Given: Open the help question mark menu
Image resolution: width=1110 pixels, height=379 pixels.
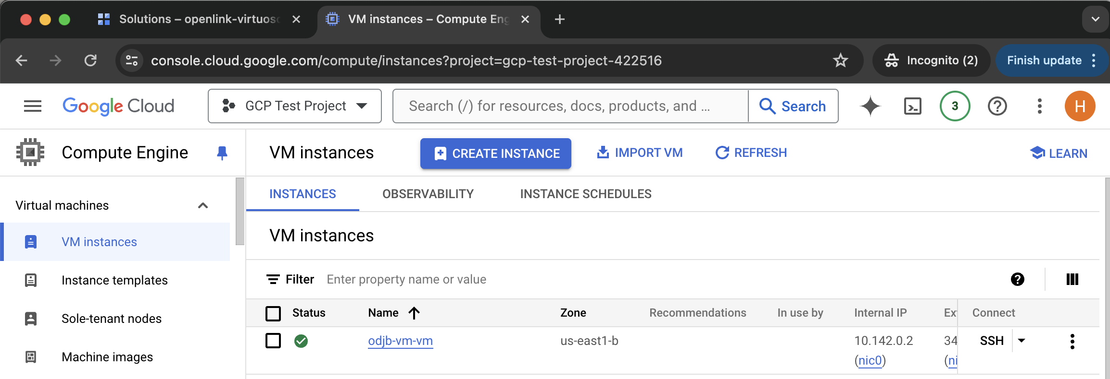Looking at the screenshot, I should (997, 106).
